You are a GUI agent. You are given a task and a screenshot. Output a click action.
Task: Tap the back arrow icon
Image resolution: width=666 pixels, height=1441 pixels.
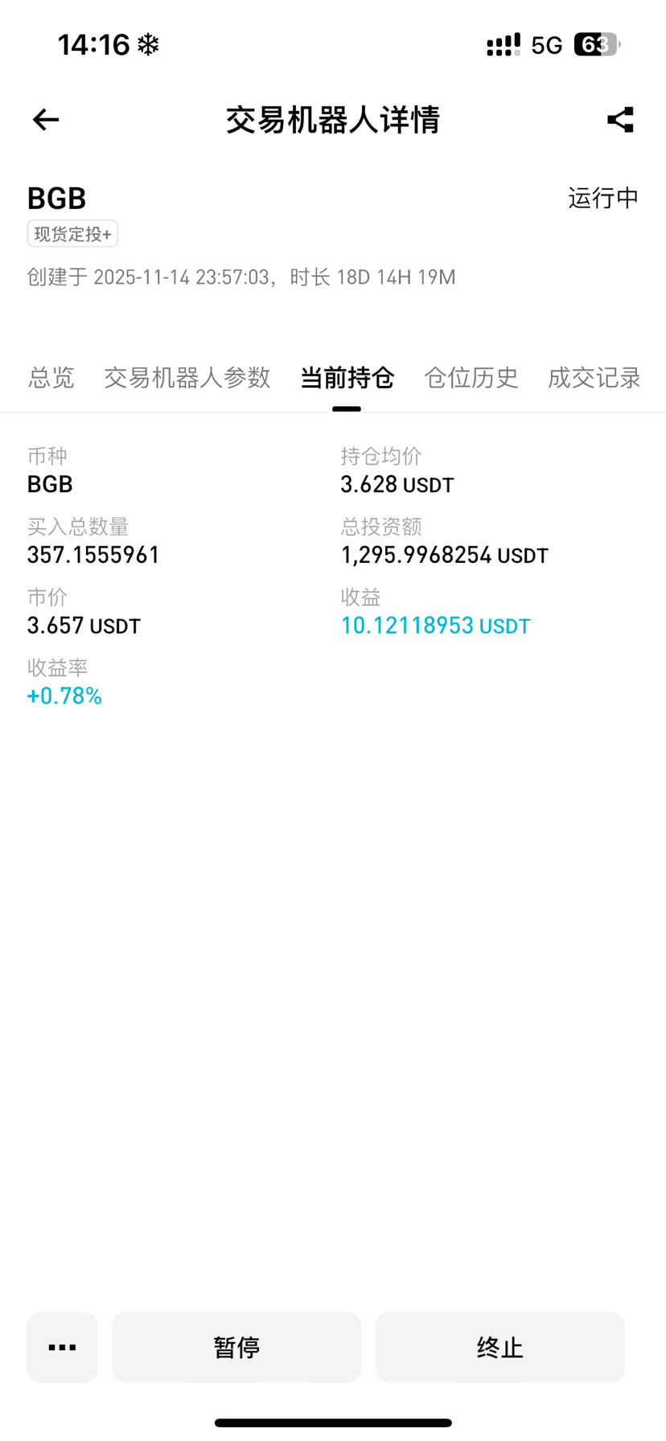46,120
